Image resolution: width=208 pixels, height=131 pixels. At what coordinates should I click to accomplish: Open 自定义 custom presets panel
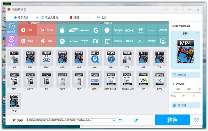coord(12,40)
